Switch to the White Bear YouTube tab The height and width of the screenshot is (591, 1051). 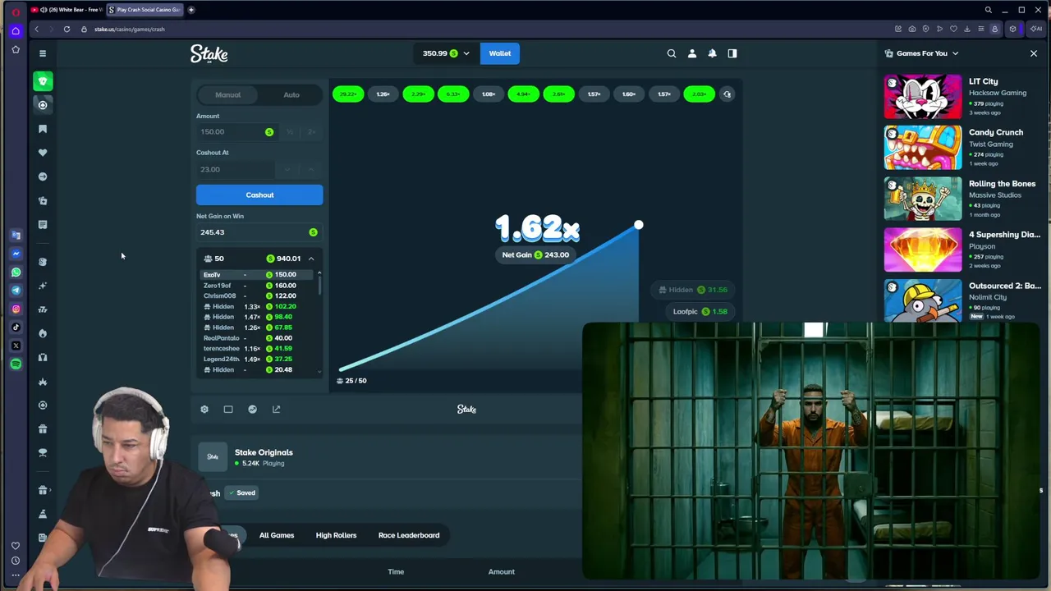[x=67, y=10]
